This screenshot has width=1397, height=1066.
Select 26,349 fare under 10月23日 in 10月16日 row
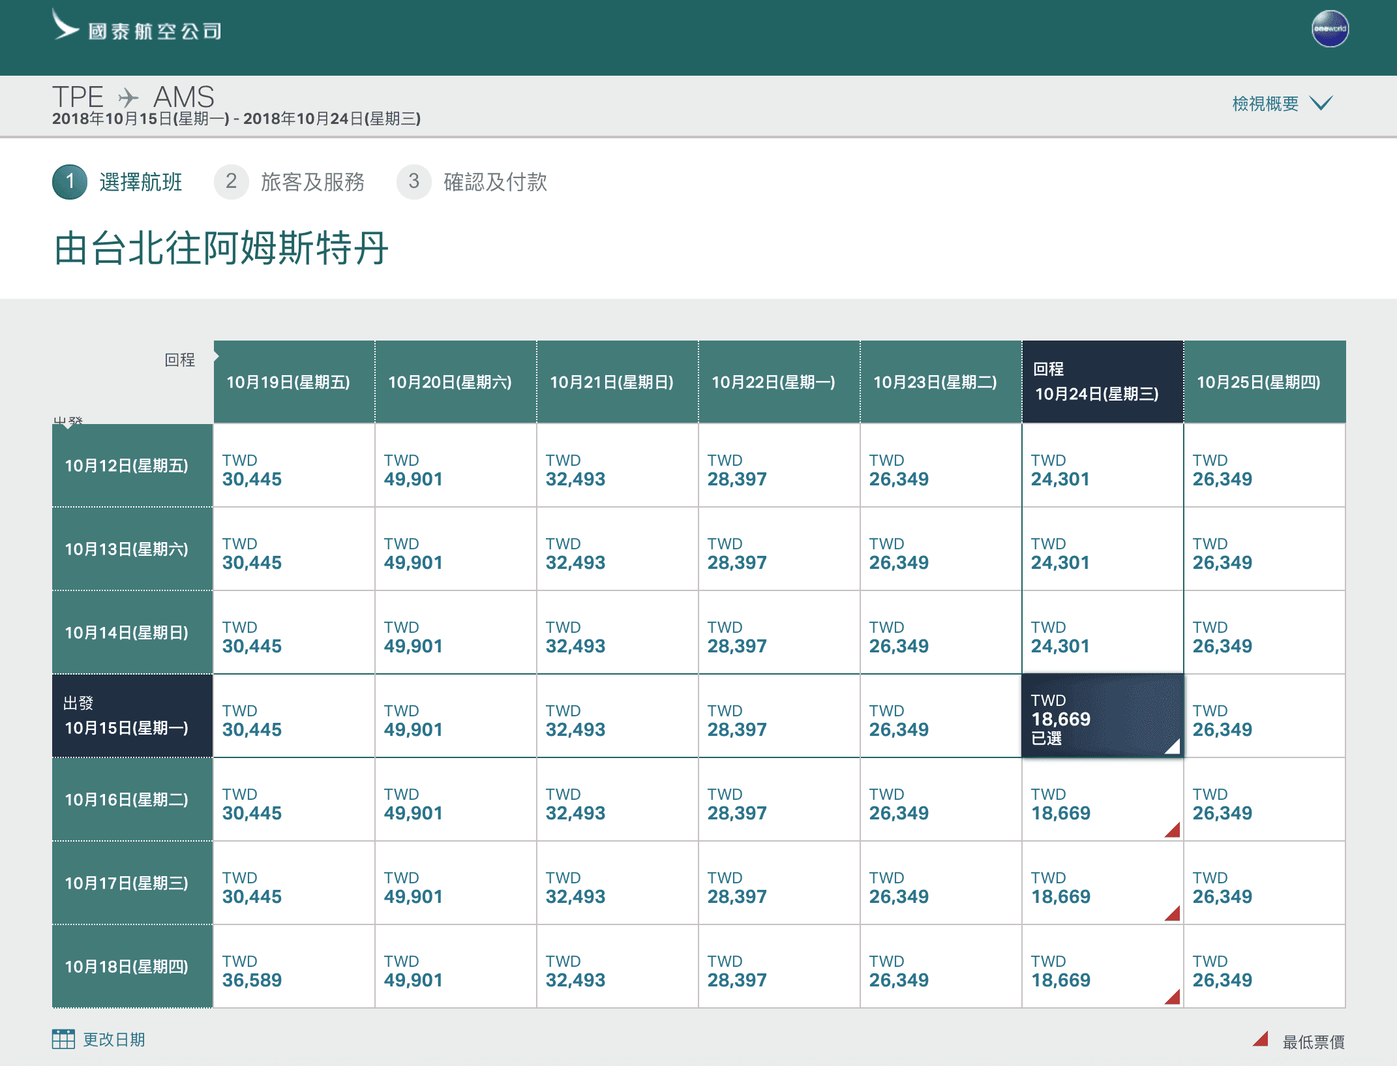(941, 799)
